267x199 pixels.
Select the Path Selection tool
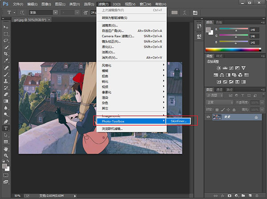coord(6,135)
